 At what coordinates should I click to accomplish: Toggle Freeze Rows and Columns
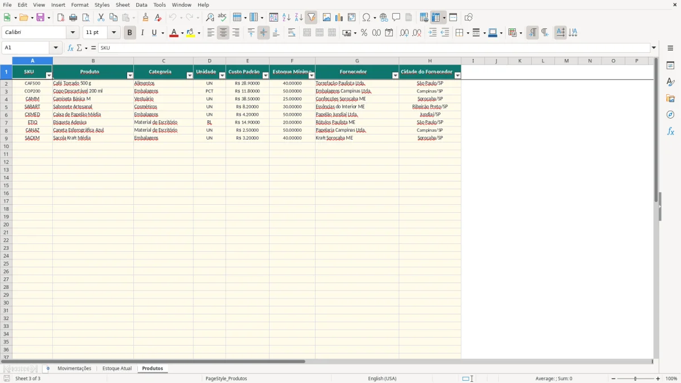pos(436,18)
